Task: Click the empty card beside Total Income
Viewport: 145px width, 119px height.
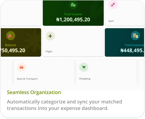Action: coord(21,13)
